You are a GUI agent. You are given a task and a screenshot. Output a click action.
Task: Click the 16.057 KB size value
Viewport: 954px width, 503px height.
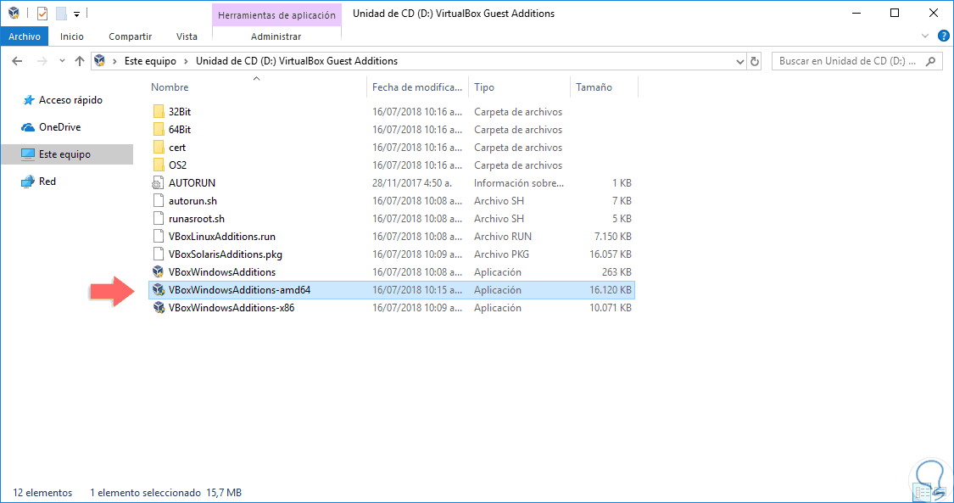611,254
